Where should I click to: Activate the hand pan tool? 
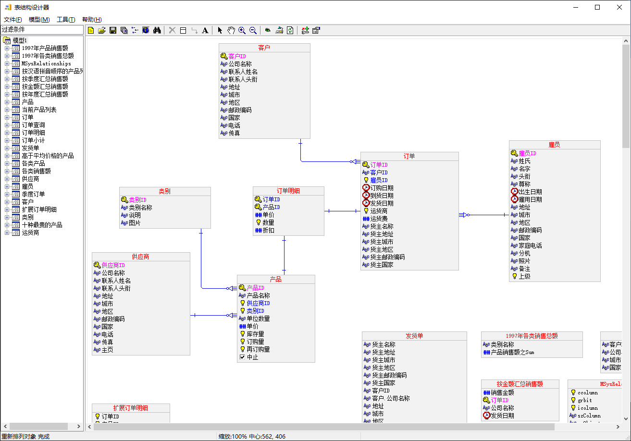tap(231, 30)
